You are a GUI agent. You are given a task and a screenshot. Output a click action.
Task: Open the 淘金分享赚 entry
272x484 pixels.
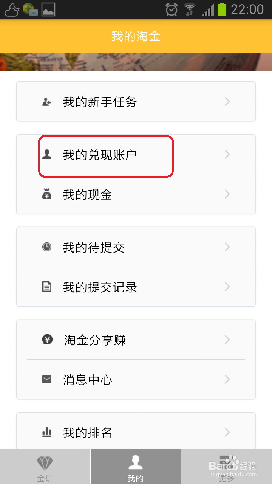[136, 340]
